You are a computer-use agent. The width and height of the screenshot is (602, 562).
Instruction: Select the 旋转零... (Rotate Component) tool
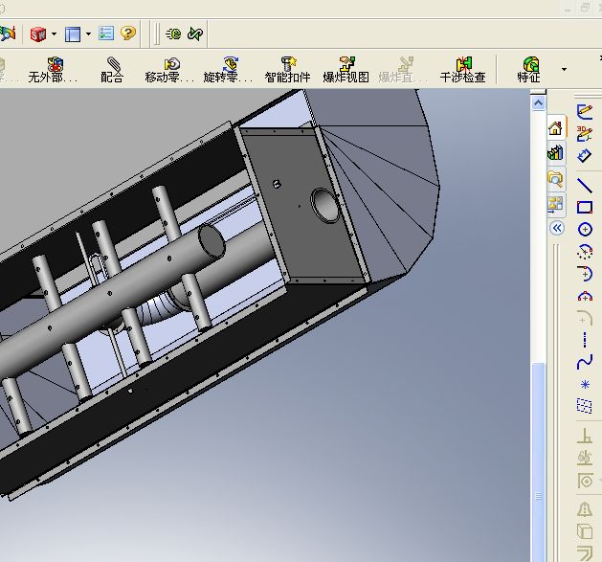[228, 70]
